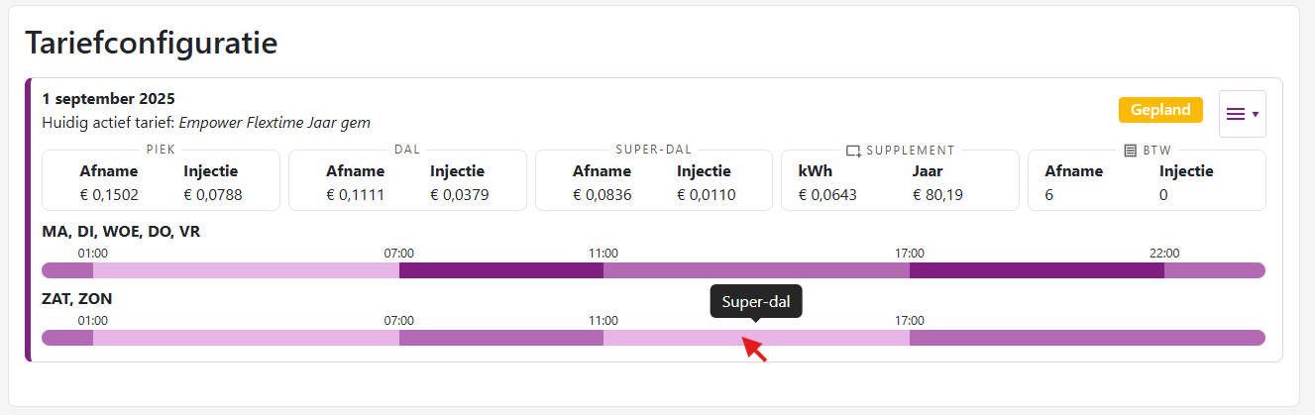The width and height of the screenshot is (1315, 415).
Task: Select weekday super-dal segment from 01:00 to 07:00
Action: pyautogui.click(x=246, y=270)
